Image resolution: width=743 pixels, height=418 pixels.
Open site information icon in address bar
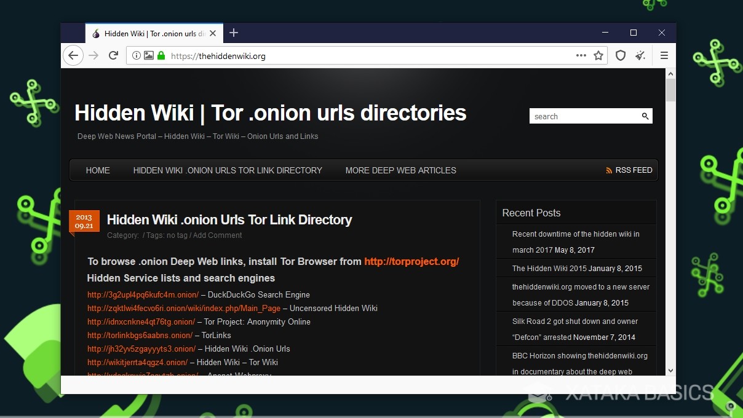click(137, 56)
